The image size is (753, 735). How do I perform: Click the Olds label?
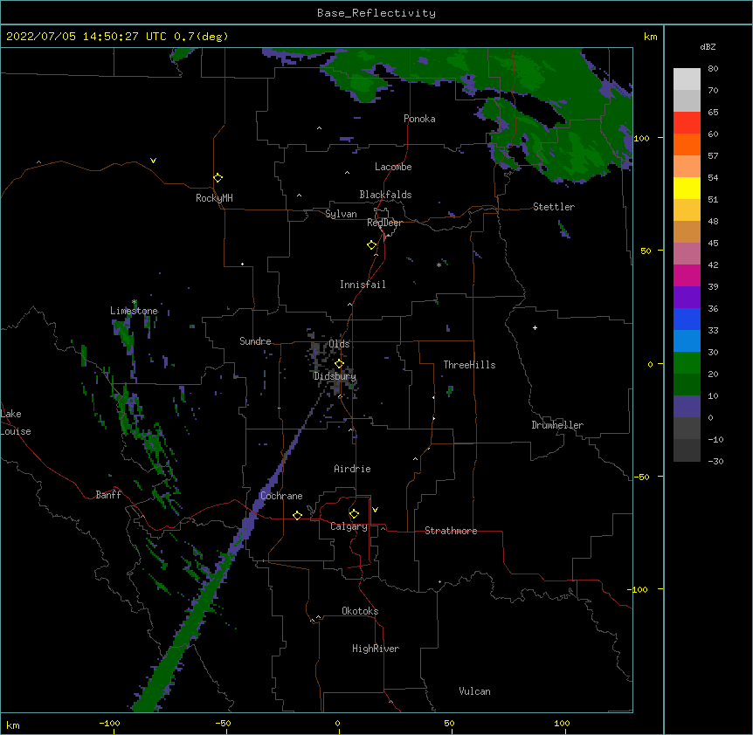click(339, 344)
